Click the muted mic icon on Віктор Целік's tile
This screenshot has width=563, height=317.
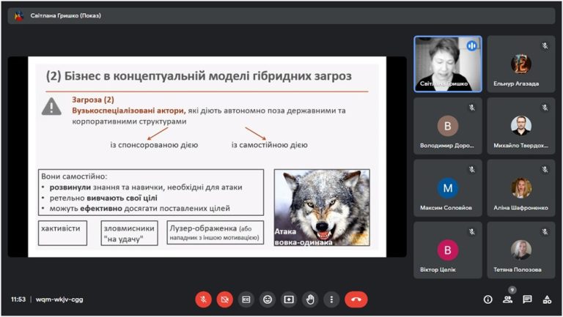tap(472, 231)
